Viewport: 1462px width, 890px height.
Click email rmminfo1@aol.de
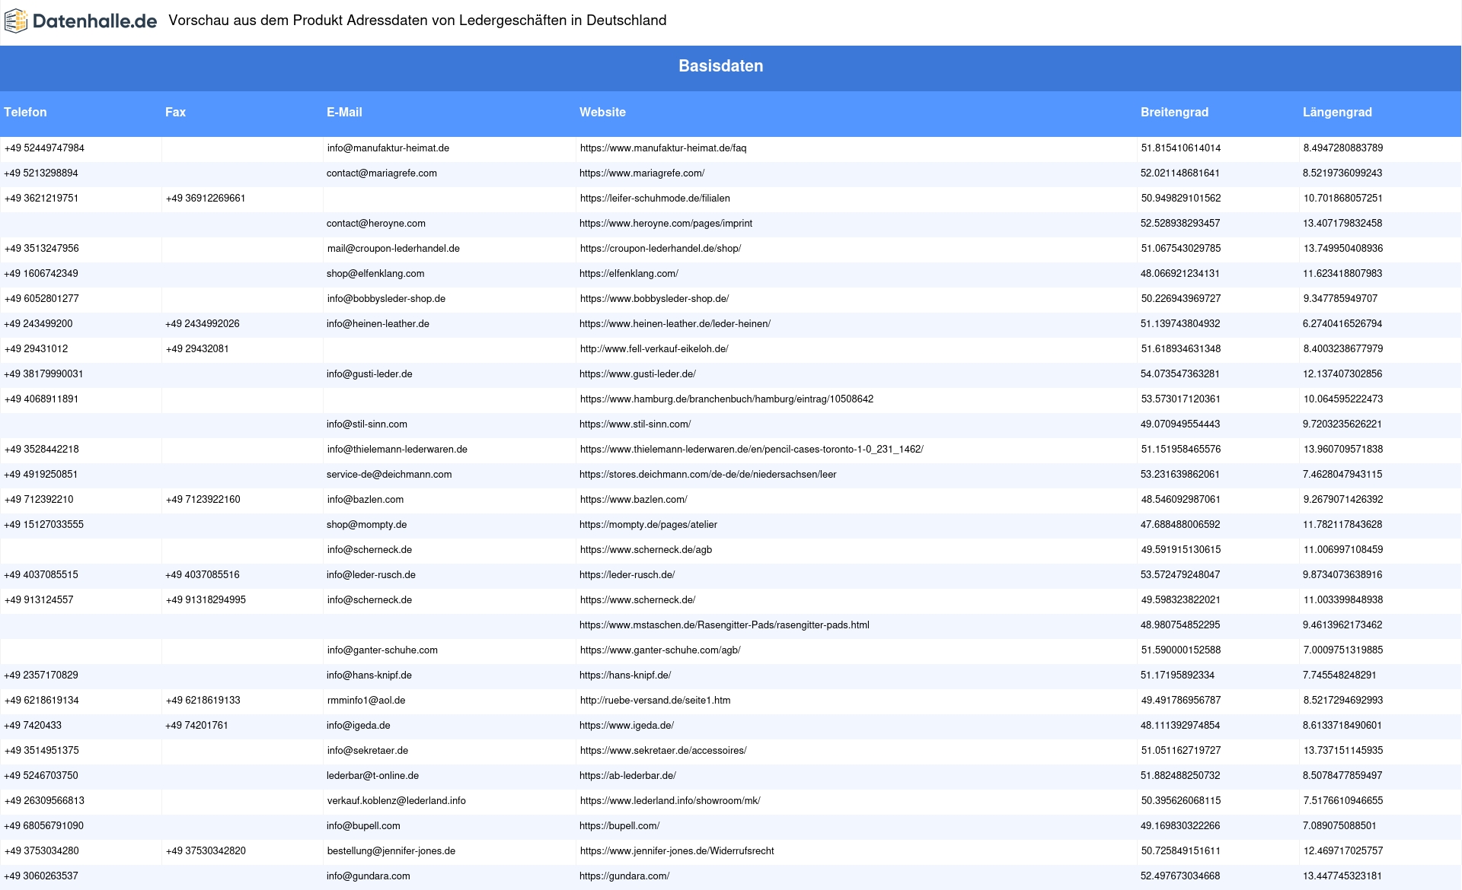pos(366,701)
